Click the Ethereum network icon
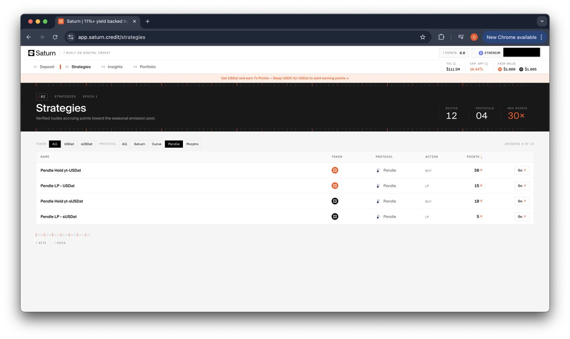 (481, 53)
